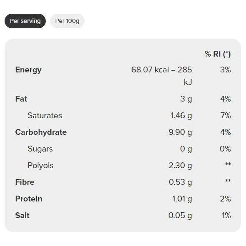246x246 pixels.
Task: Select the 1.46 g saturates value
Action: (181, 116)
